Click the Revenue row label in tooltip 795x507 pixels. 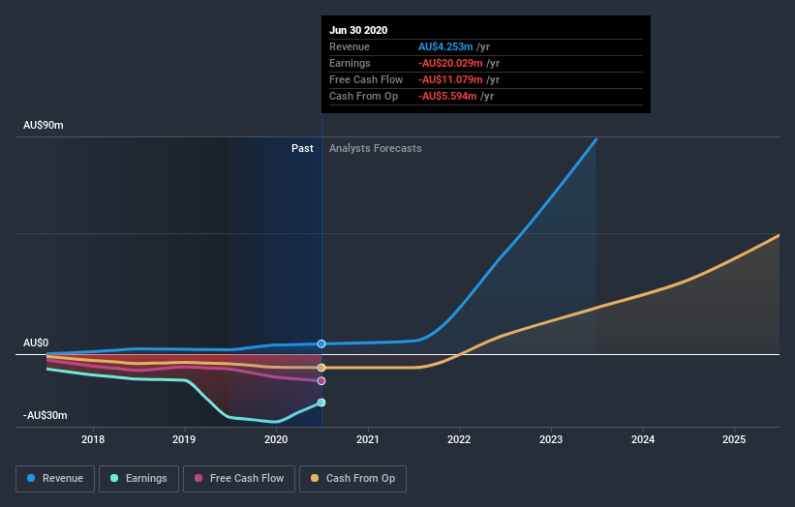pyautogui.click(x=350, y=46)
